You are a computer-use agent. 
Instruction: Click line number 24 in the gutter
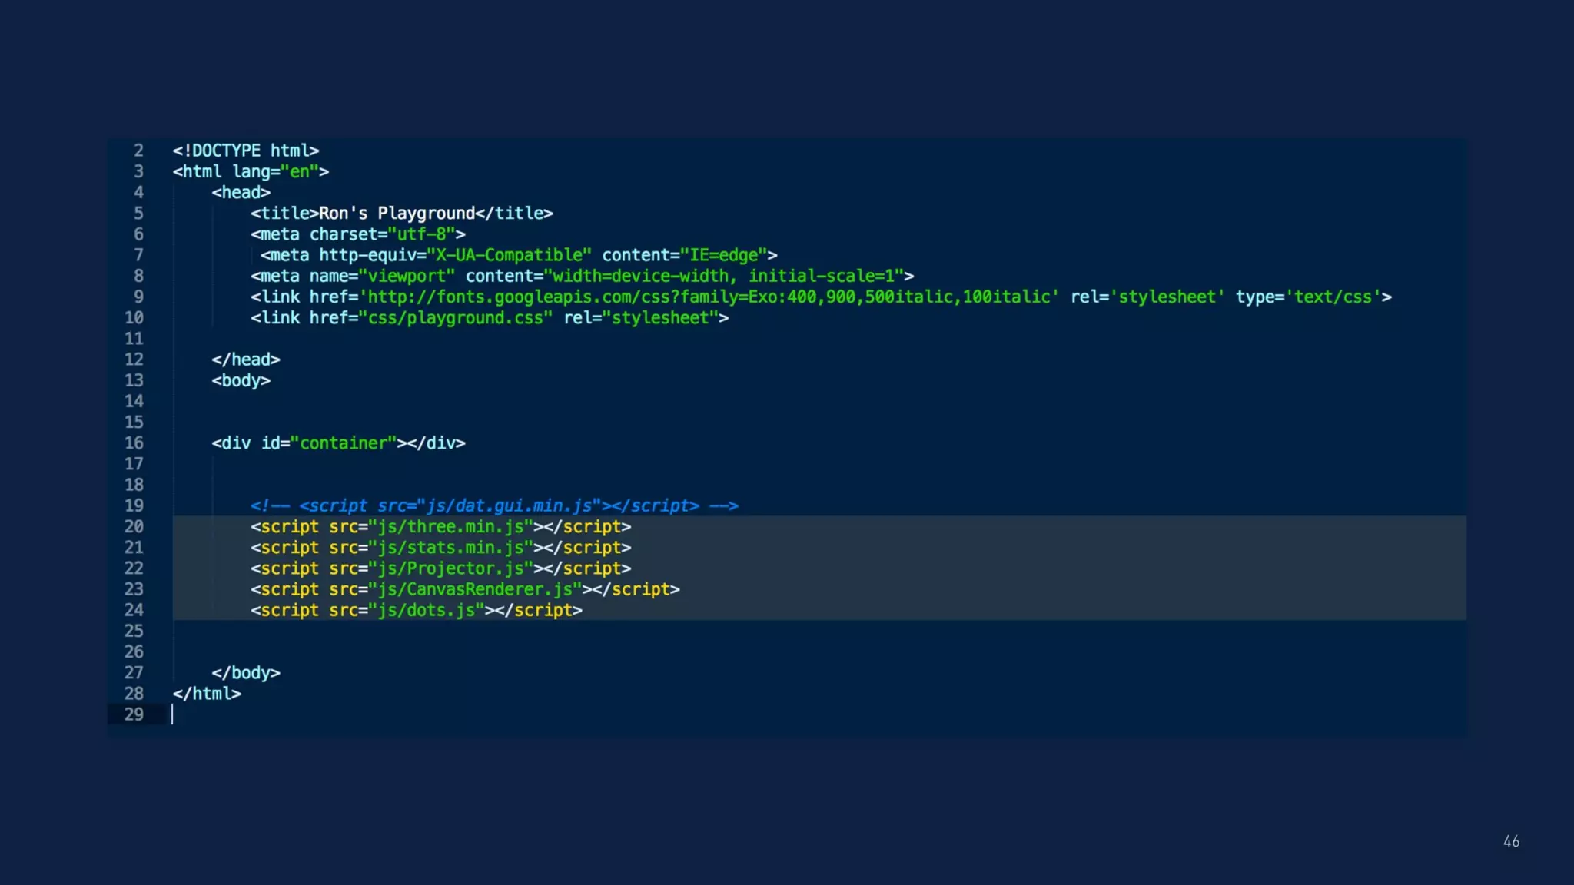(x=134, y=610)
